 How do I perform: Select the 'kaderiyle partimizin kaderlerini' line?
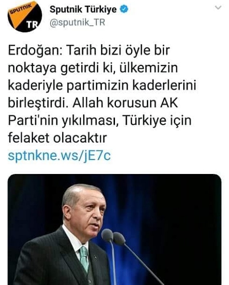pos(102,86)
